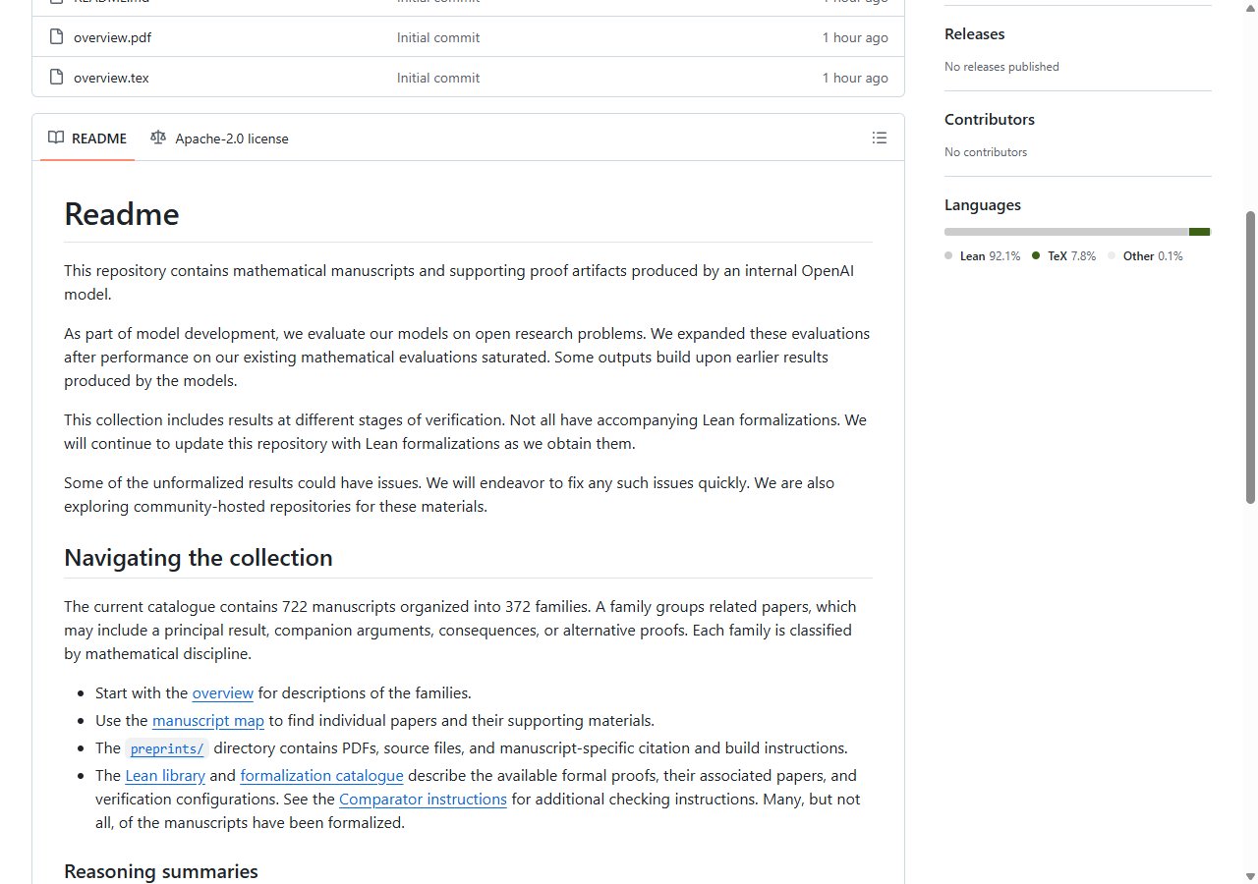Click the file icon beside overview.pdf

coord(56,37)
